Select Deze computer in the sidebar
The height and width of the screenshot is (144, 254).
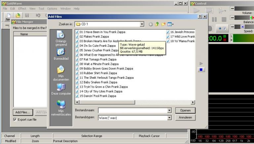(61, 89)
